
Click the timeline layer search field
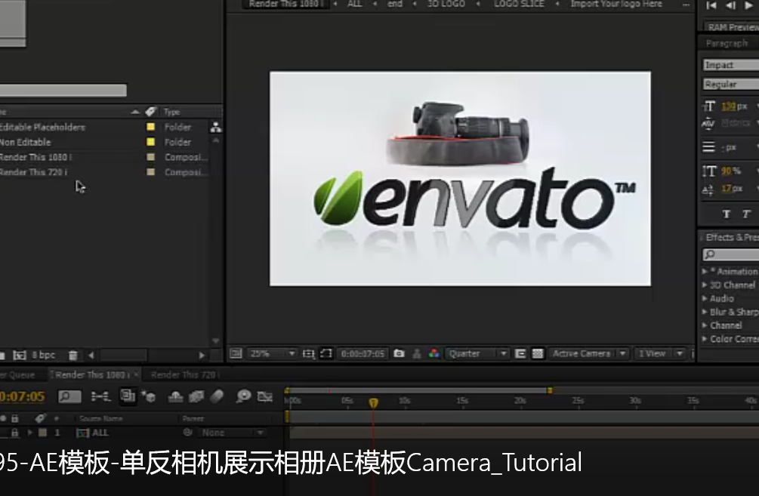tap(69, 397)
